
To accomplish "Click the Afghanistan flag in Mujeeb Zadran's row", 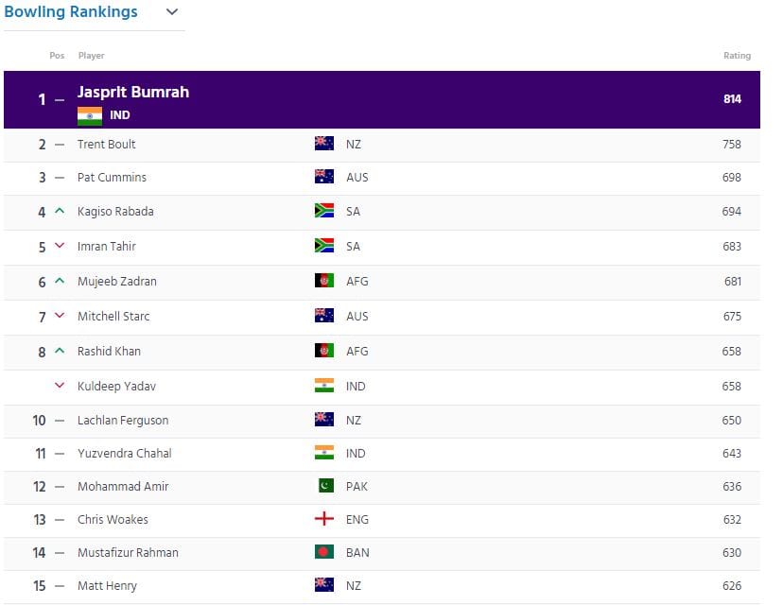I will (324, 281).
